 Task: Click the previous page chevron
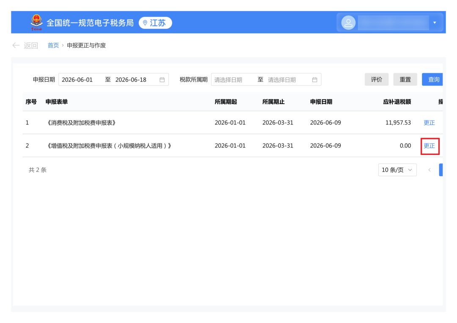429,170
